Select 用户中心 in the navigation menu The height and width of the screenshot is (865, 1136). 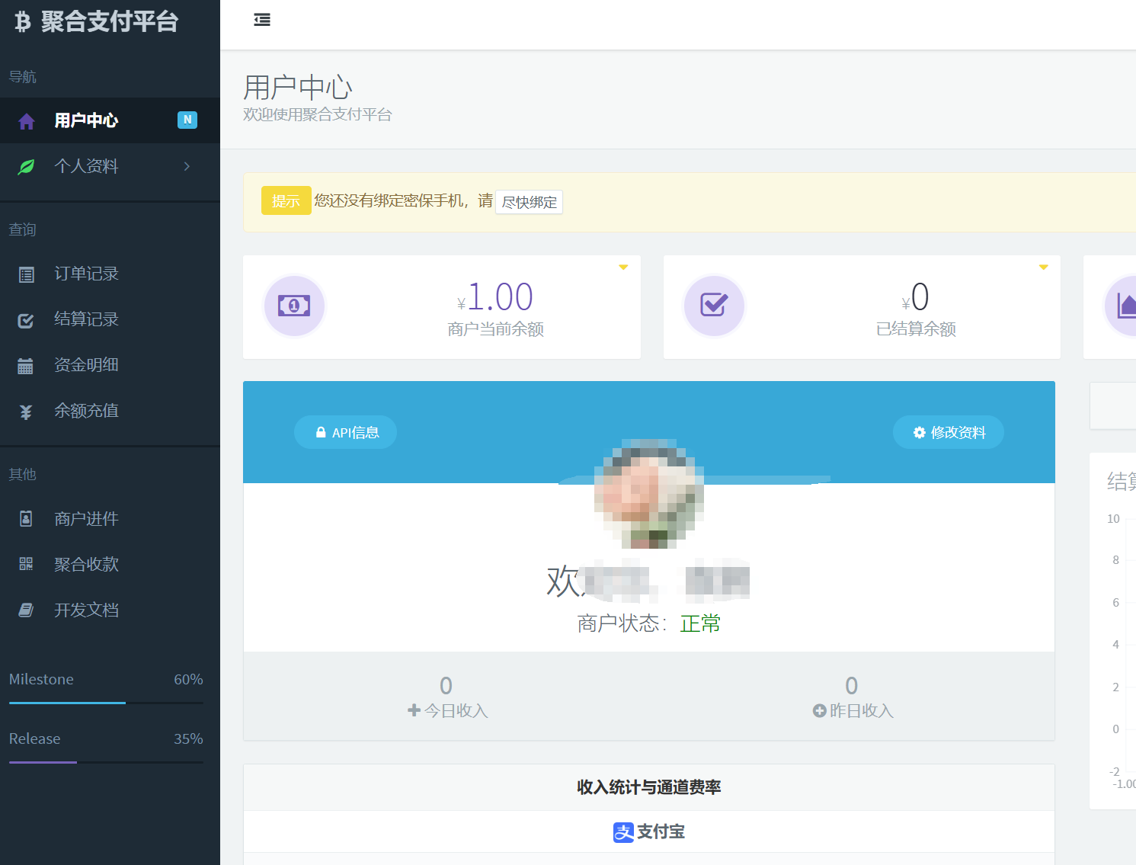tap(86, 120)
